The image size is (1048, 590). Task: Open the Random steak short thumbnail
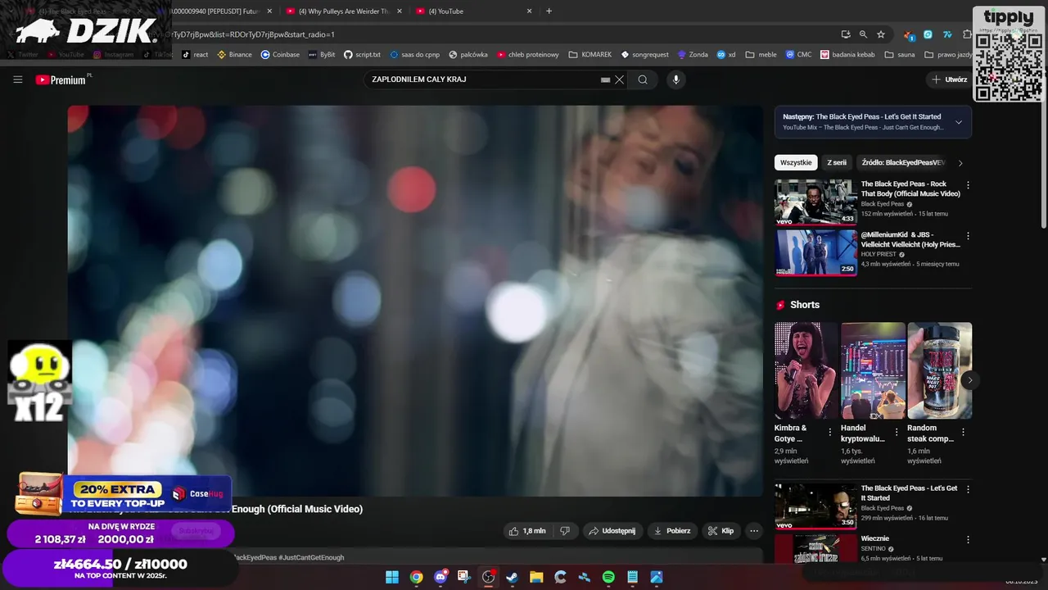pos(939,370)
